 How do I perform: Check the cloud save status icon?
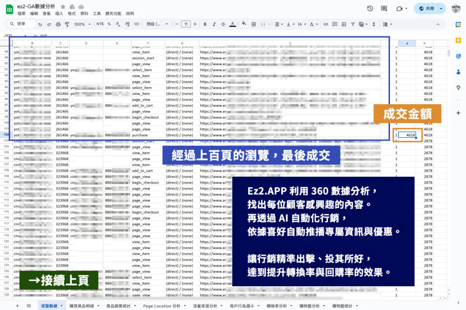[x=81, y=6]
